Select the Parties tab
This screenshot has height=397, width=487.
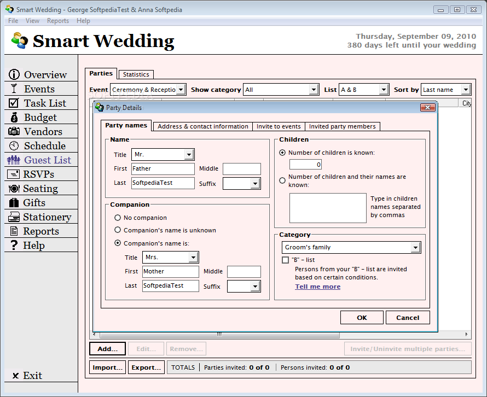coord(101,74)
